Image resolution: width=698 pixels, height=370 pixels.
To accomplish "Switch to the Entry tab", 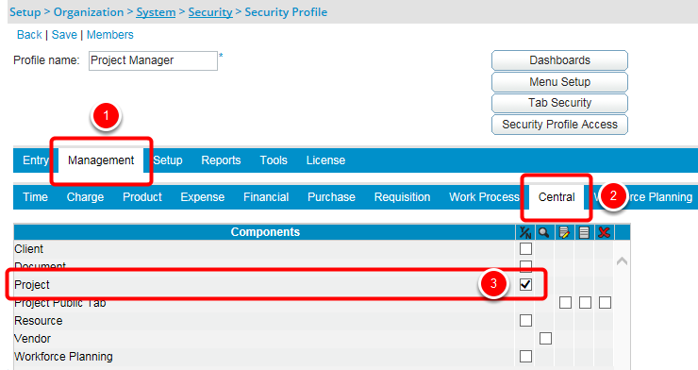I will pyautogui.click(x=35, y=160).
